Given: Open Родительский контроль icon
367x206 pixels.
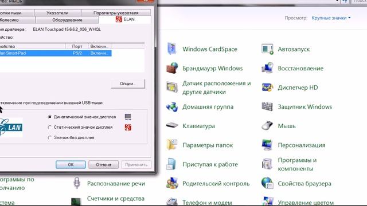Looking at the screenshot, I should point(172,183).
